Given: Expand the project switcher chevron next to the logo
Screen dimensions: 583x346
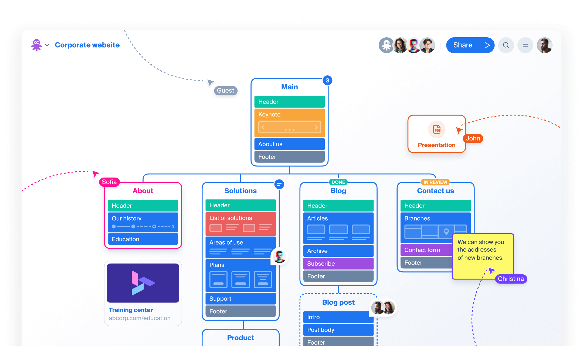Looking at the screenshot, I should 48,45.
